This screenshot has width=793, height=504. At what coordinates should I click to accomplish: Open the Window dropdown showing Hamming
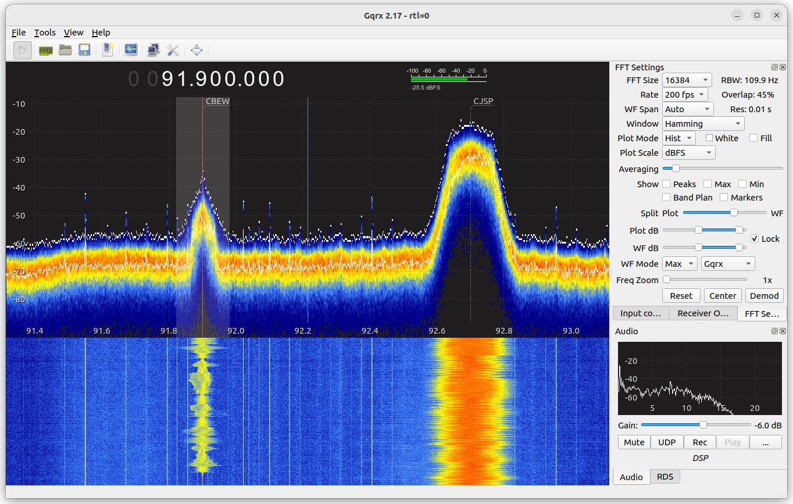coord(703,123)
